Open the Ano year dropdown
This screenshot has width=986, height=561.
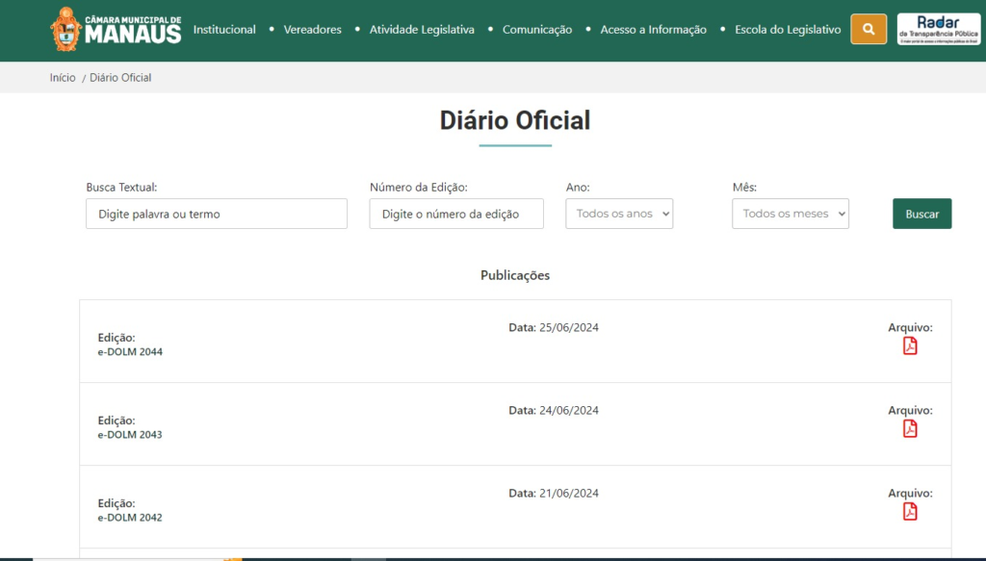[x=619, y=214]
